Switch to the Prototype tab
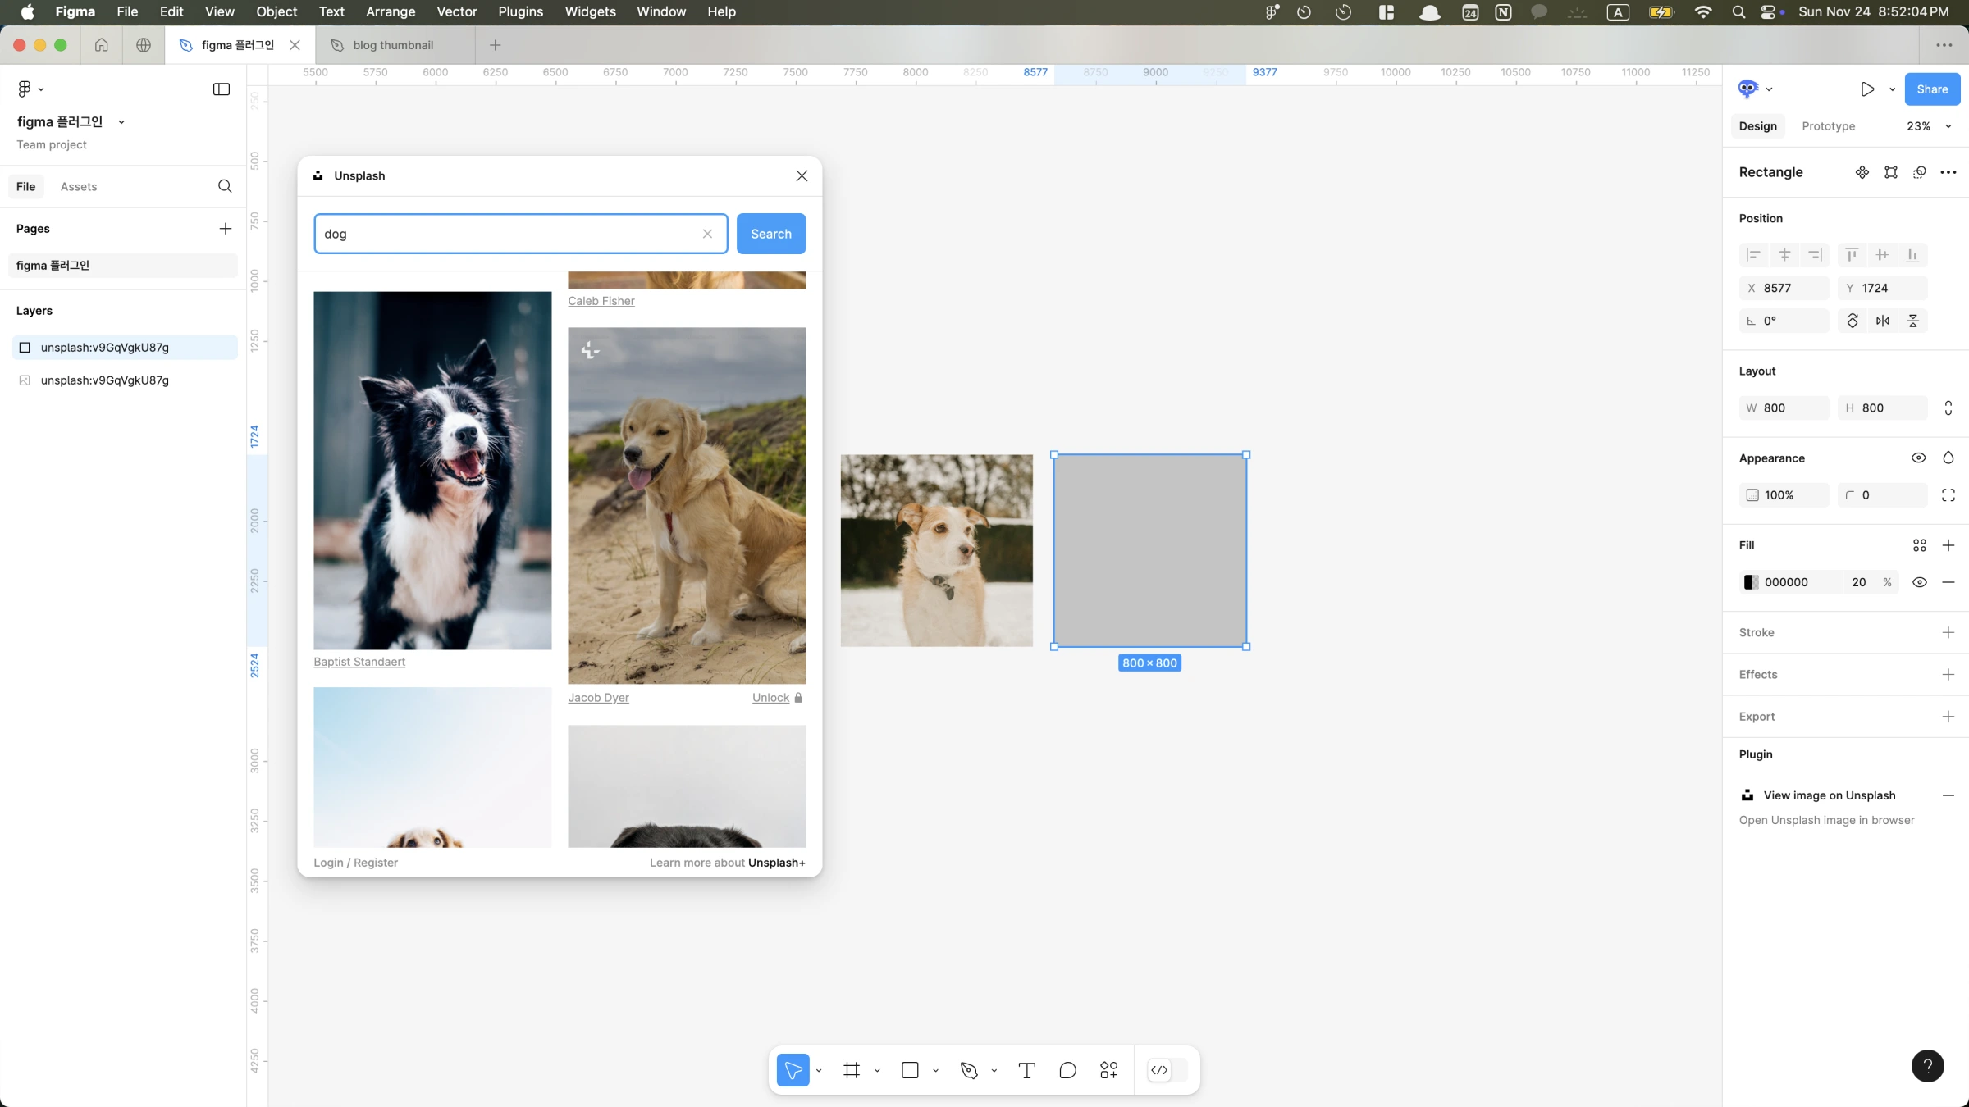This screenshot has width=1969, height=1107. coord(1828,126)
